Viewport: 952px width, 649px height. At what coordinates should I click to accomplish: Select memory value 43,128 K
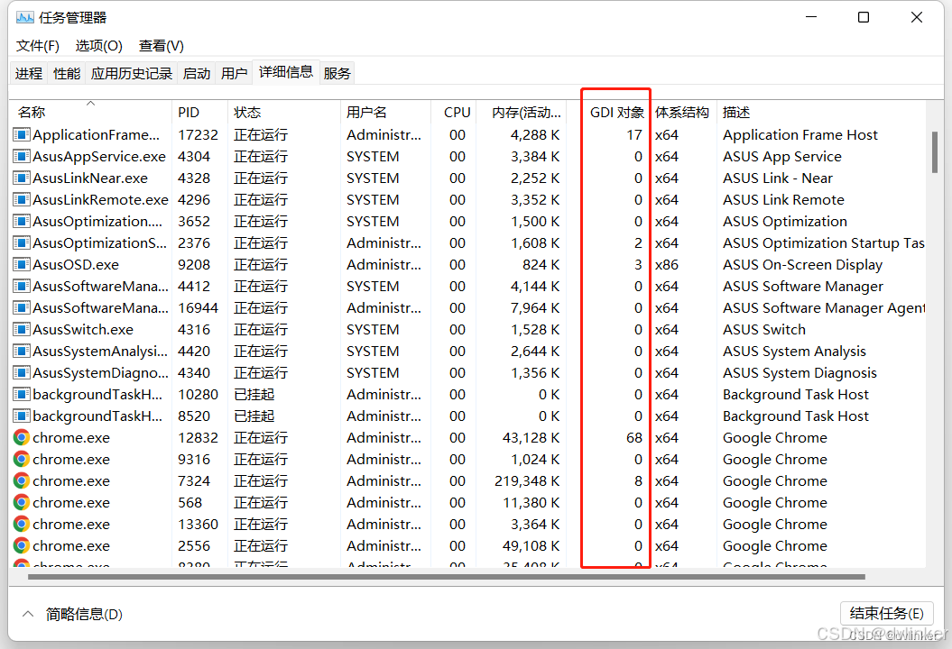click(531, 437)
